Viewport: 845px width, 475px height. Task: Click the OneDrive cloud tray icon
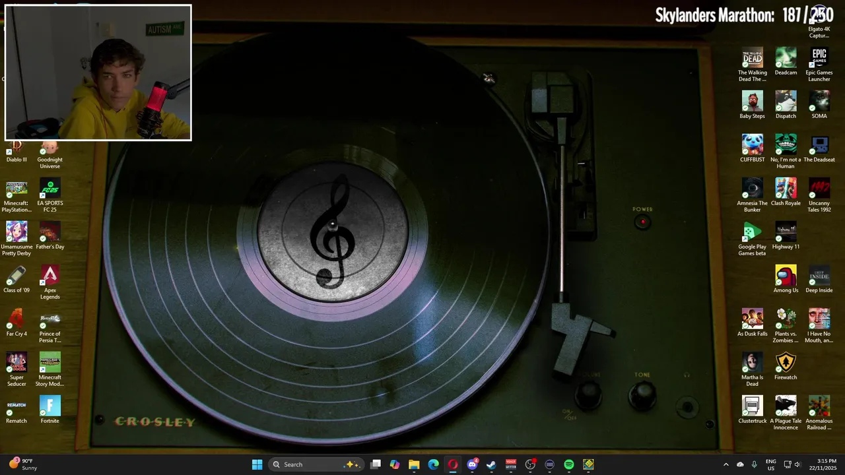tap(740, 464)
